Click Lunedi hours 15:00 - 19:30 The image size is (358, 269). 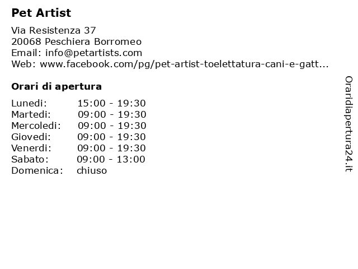click(112, 103)
